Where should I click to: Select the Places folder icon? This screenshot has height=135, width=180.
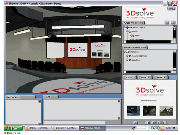click(x=130, y=31)
